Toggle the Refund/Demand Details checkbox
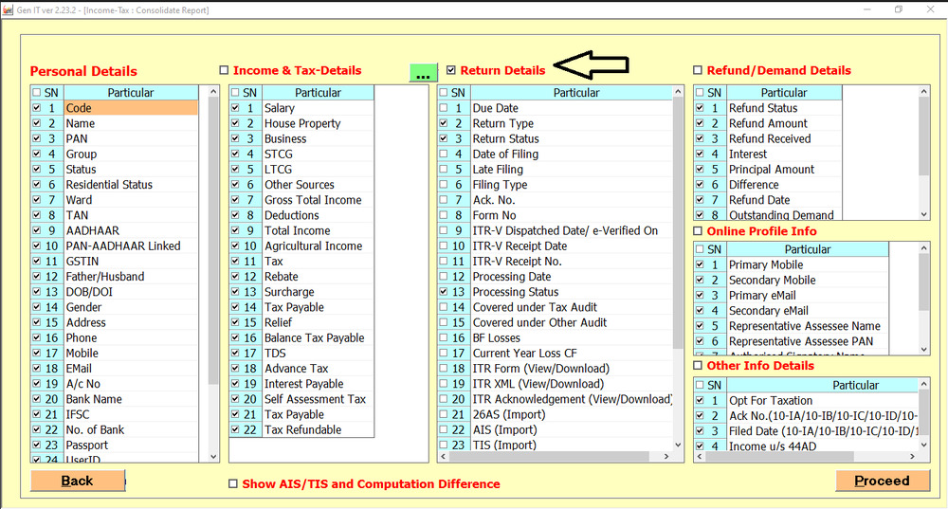The image size is (948, 509). [699, 70]
